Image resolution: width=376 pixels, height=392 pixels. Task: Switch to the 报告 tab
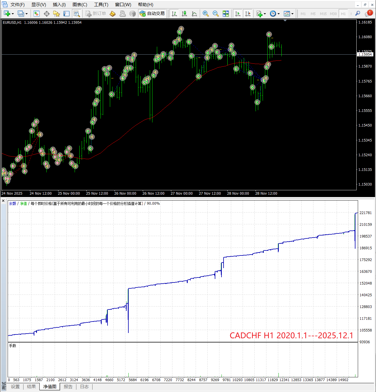(x=68, y=387)
